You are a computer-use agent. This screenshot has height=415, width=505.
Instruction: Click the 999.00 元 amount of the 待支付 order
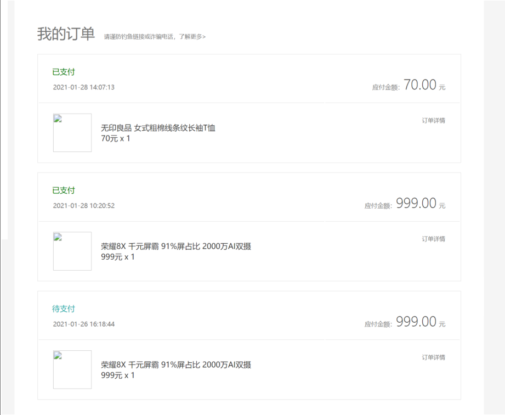pyautogui.click(x=416, y=322)
